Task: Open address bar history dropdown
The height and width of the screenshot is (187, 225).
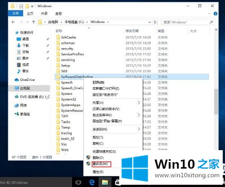Action: 149,22
